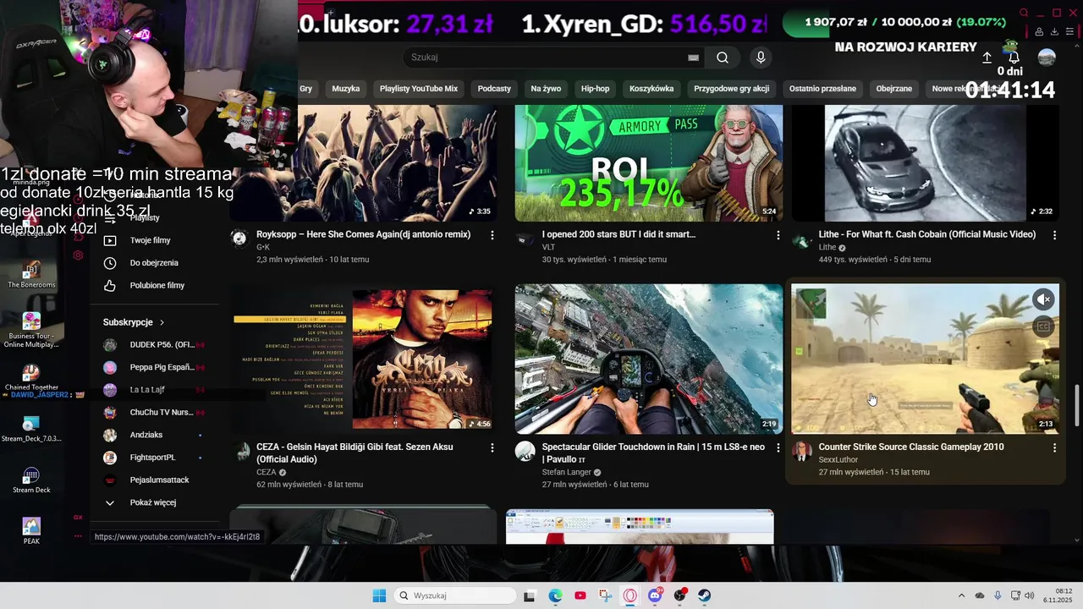Launch Microsoft Edge from taskbar

click(x=555, y=595)
